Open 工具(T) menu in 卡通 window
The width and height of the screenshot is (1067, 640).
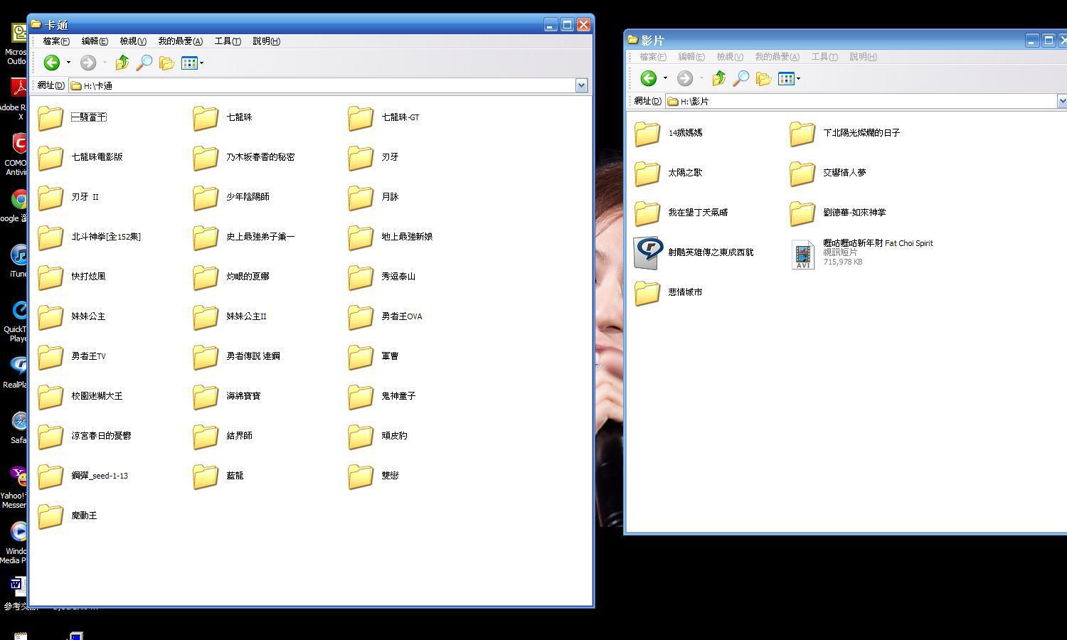pos(227,41)
